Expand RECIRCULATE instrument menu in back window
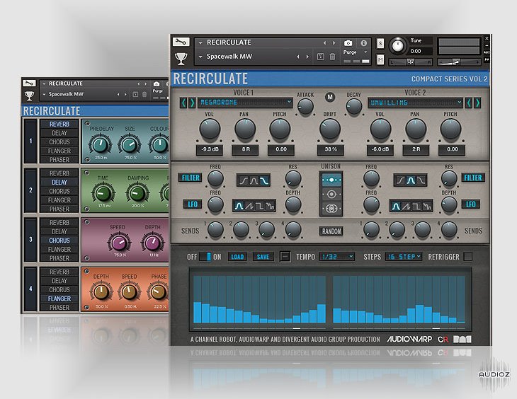The image size is (517, 399). click(x=44, y=83)
